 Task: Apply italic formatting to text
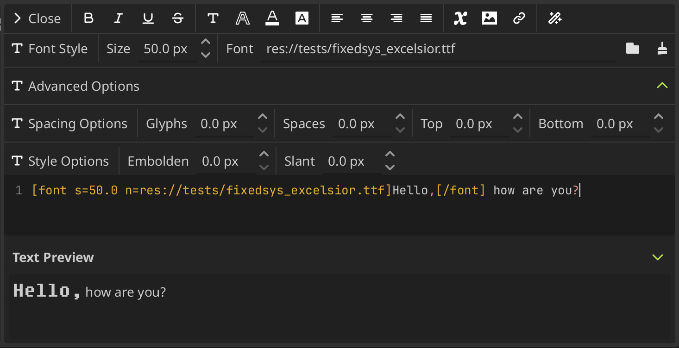pos(119,19)
